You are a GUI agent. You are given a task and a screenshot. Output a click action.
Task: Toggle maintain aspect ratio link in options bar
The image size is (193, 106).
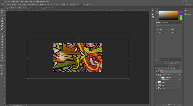(x=36, y=5)
